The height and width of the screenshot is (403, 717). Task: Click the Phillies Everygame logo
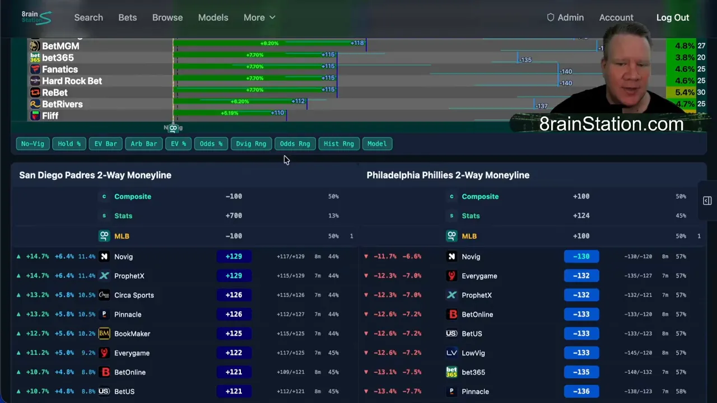[451, 276]
